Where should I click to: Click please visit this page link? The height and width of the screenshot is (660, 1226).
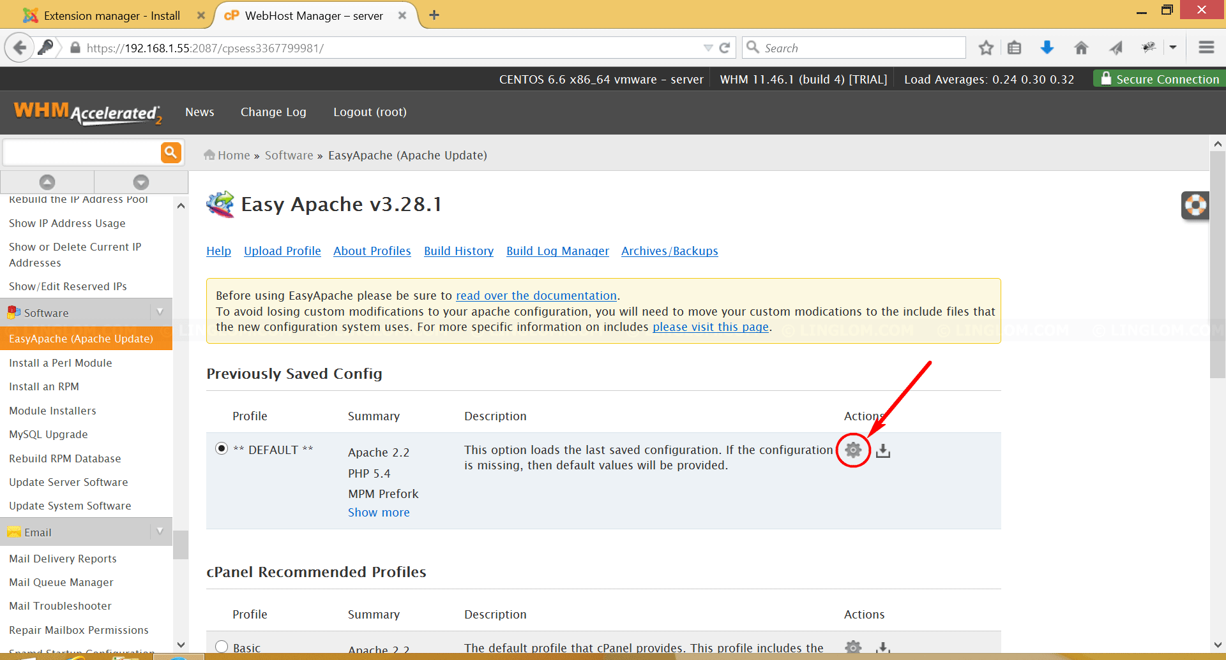point(711,327)
